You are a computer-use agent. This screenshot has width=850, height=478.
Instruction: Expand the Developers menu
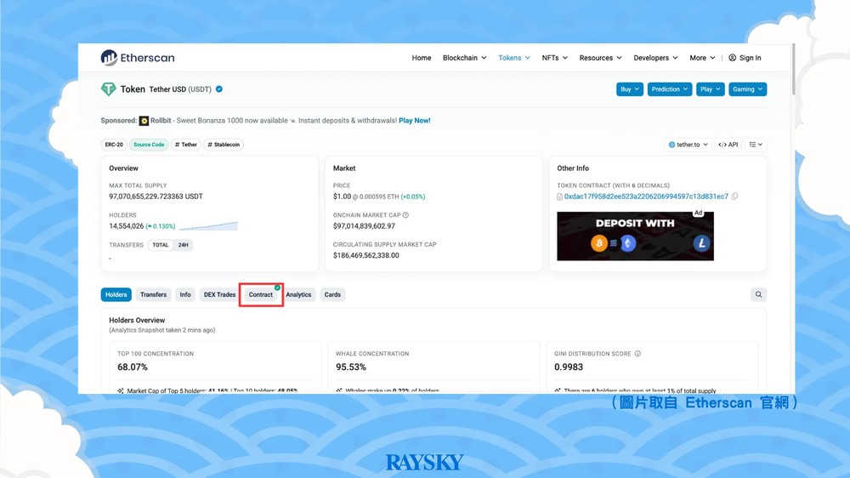pos(655,58)
